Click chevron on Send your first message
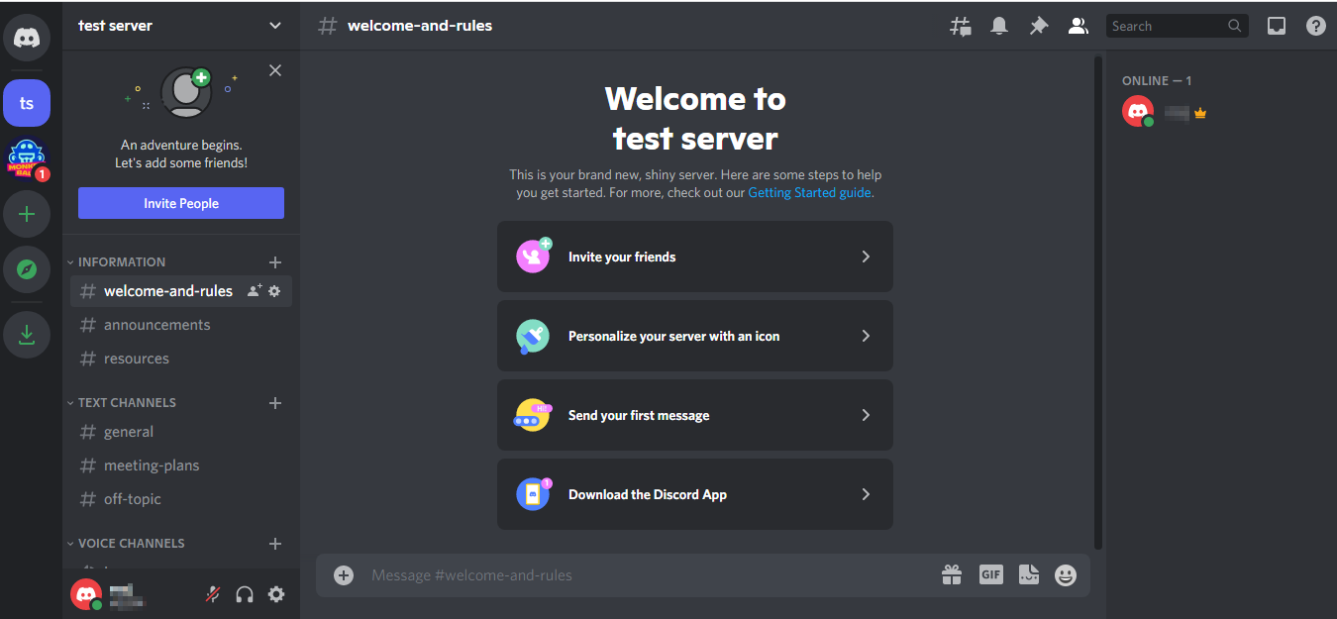The image size is (1337, 619). click(x=866, y=415)
